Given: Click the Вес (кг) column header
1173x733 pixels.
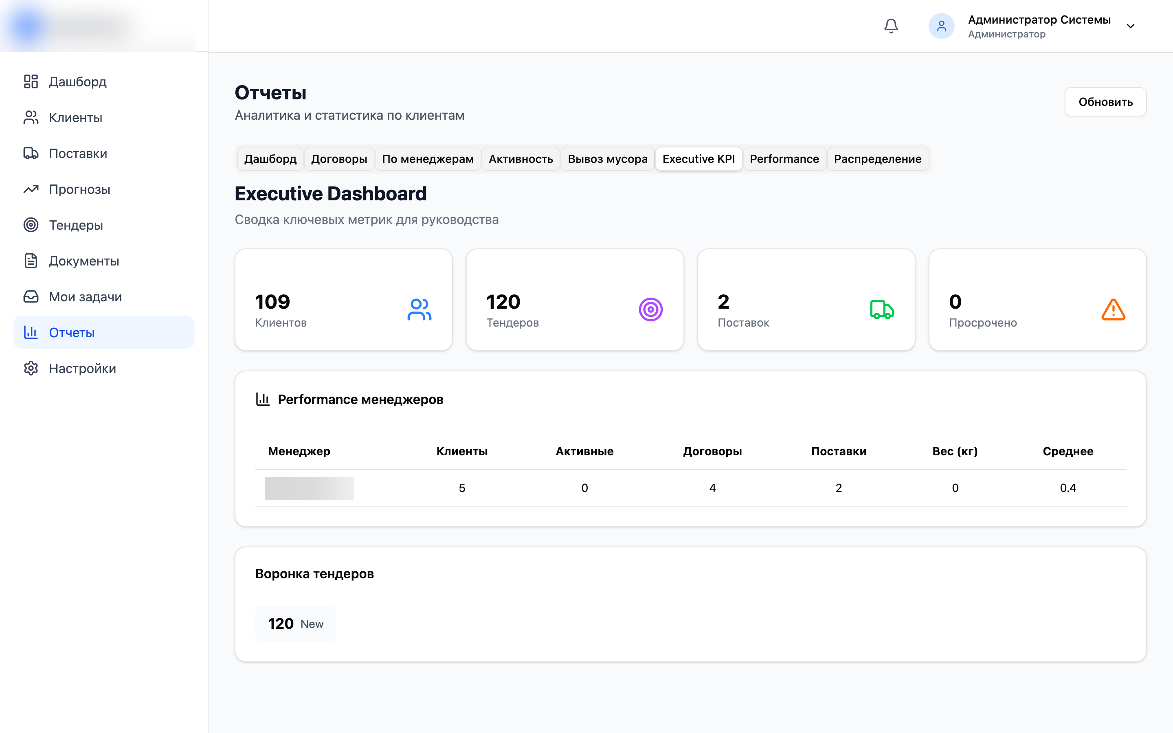Looking at the screenshot, I should pyautogui.click(x=955, y=451).
